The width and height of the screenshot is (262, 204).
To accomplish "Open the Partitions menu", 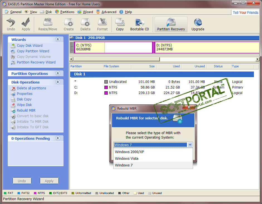I will [x=65, y=12].
